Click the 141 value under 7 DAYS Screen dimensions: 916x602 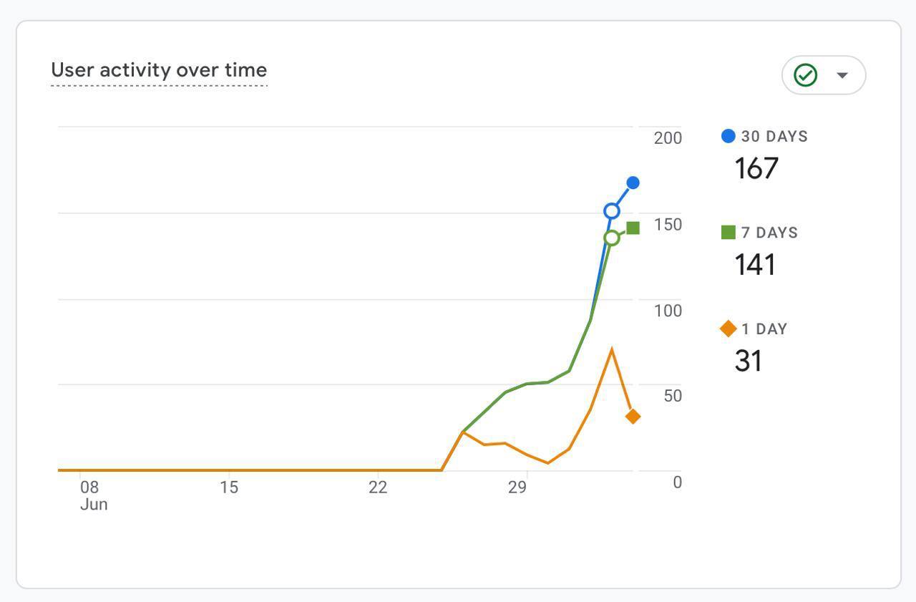755,265
